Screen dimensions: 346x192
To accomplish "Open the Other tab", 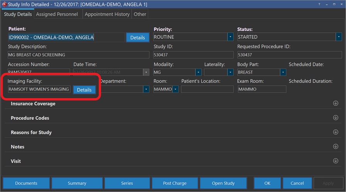I will click(140, 14).
